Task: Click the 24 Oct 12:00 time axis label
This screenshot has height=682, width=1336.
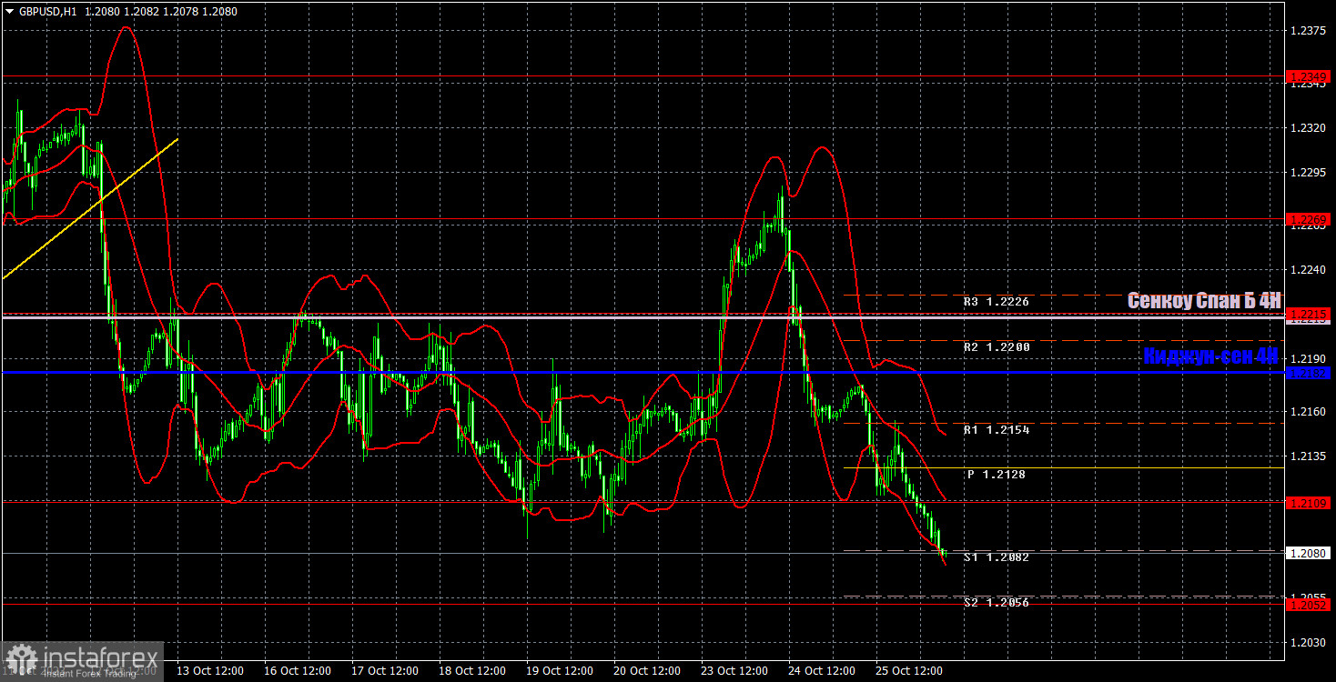Action: [x=822, y=671]
